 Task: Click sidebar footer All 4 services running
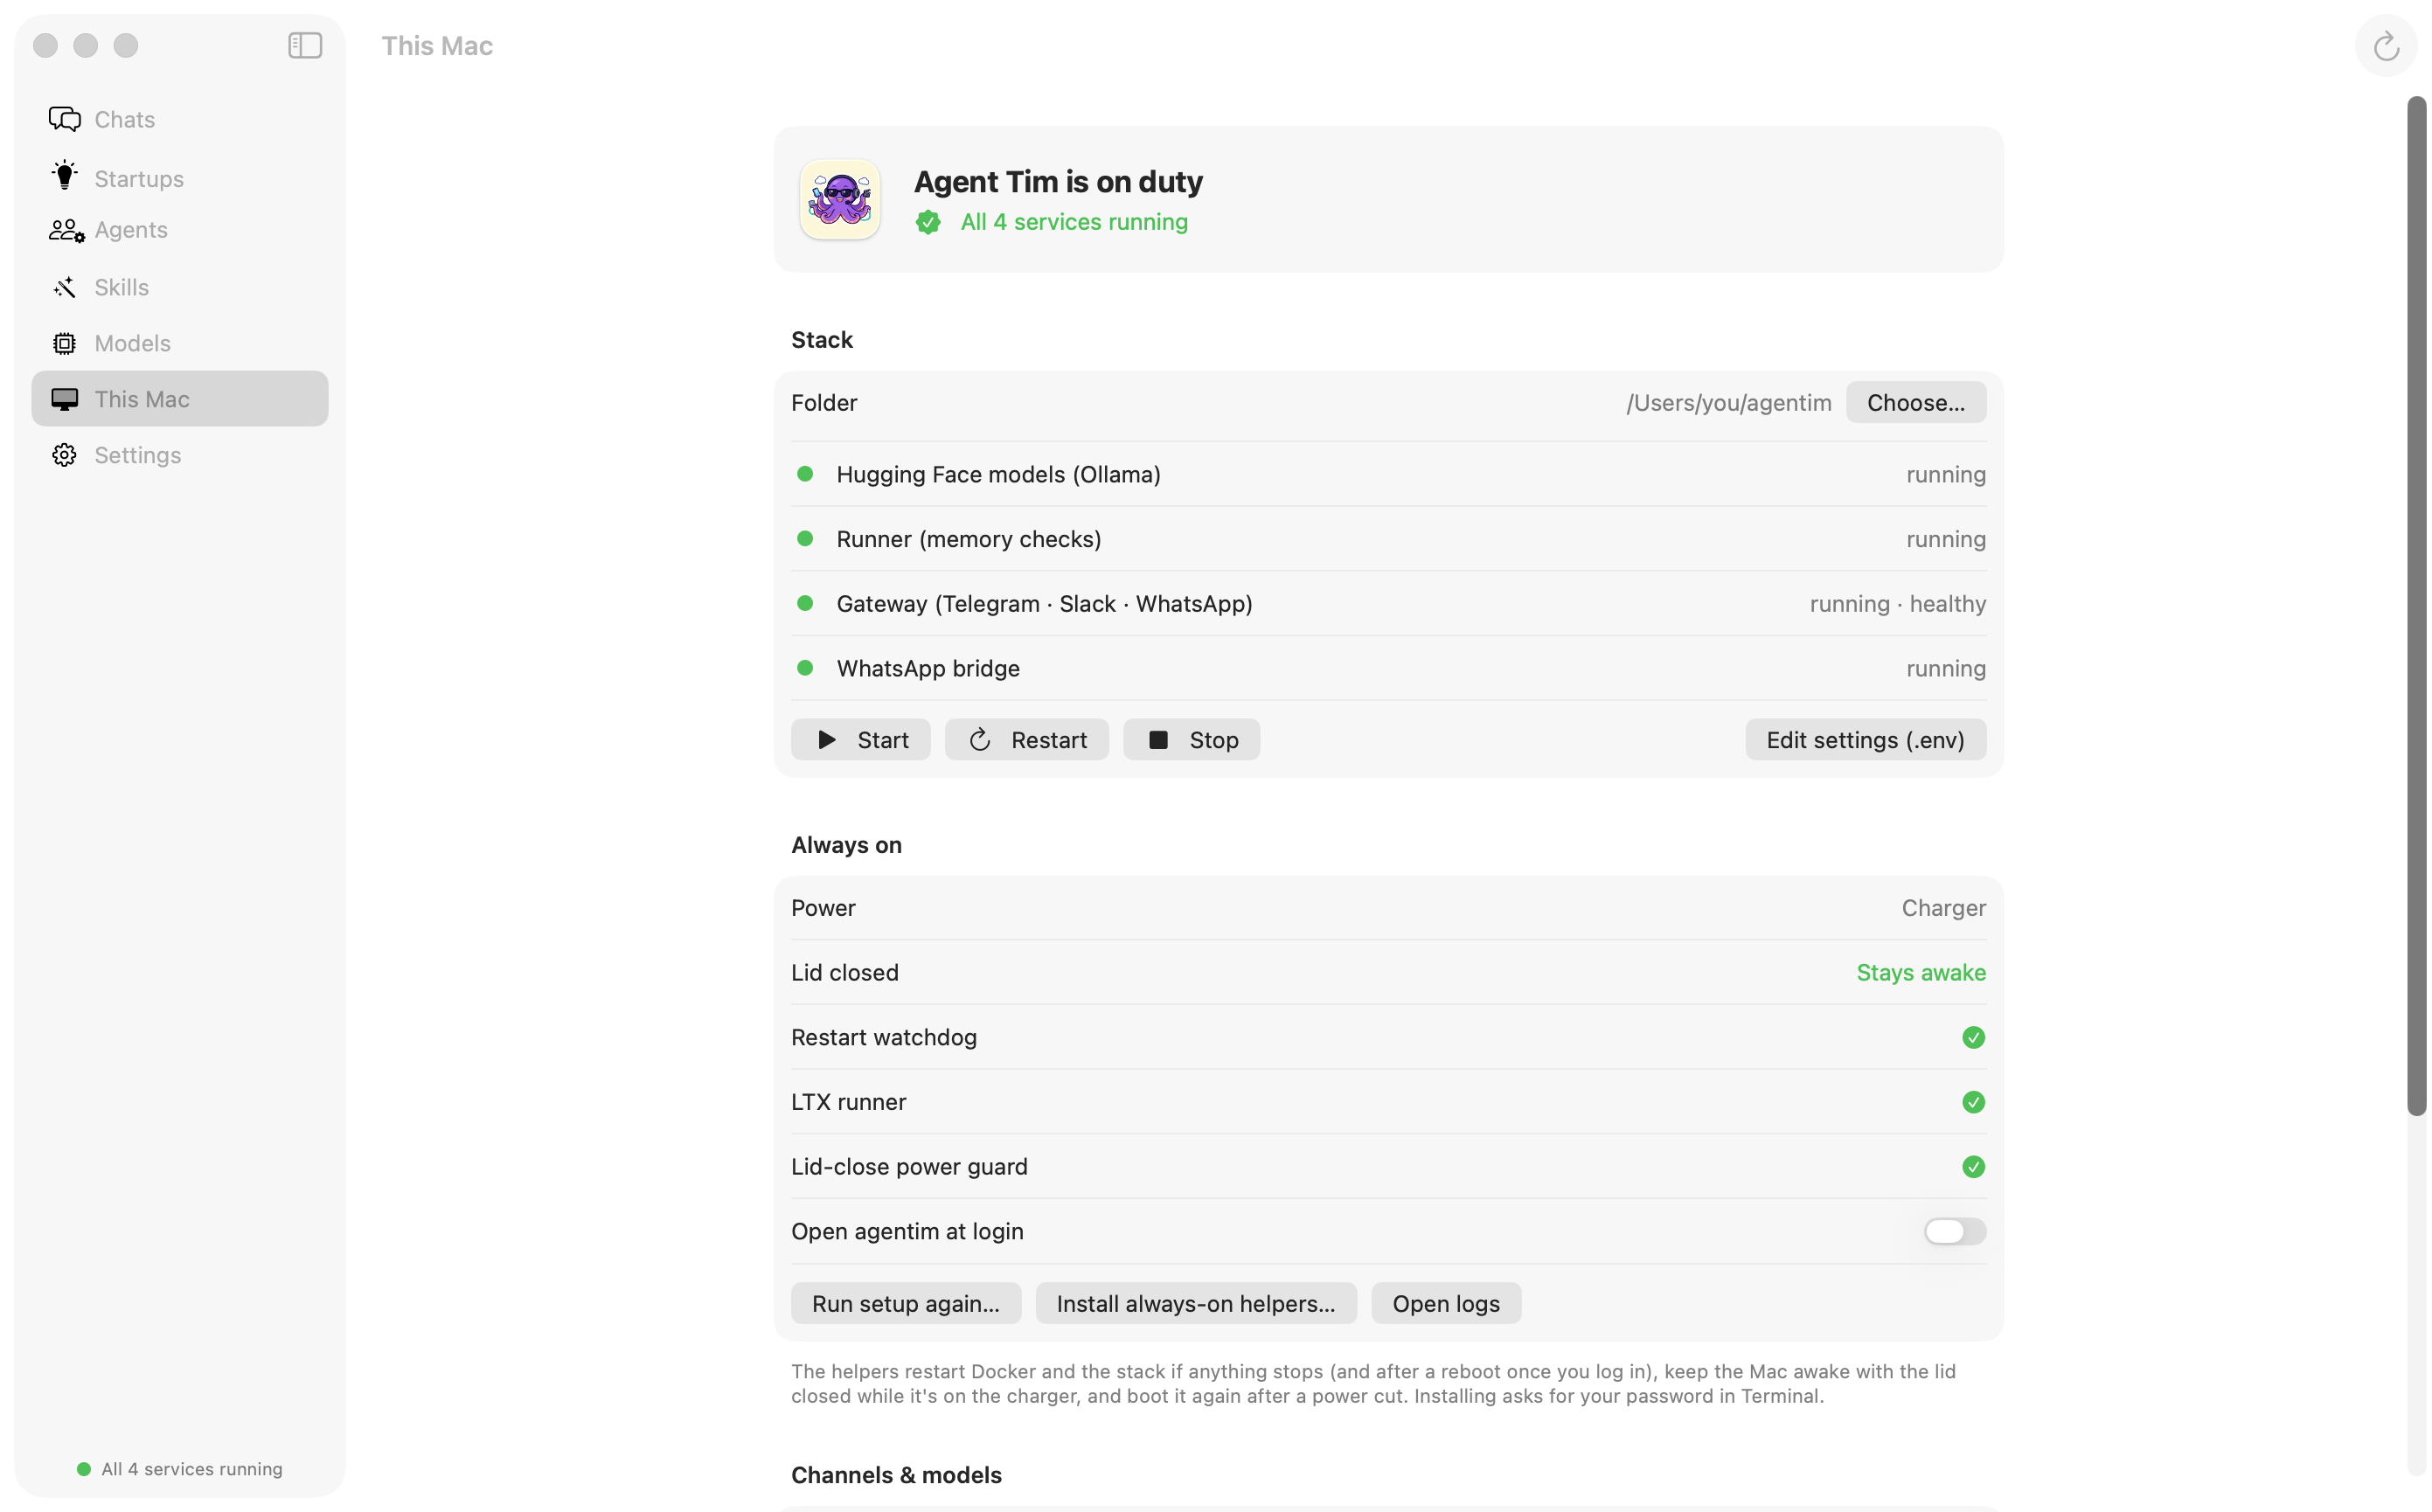[181, 1469]
